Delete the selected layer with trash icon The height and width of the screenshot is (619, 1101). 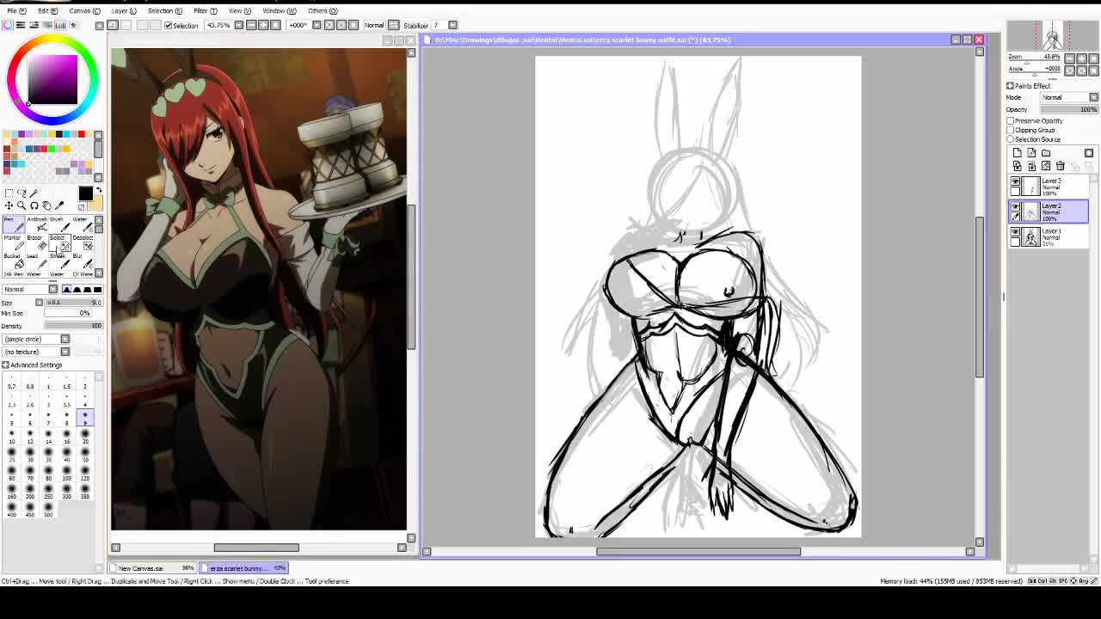tap(1060, 166)
